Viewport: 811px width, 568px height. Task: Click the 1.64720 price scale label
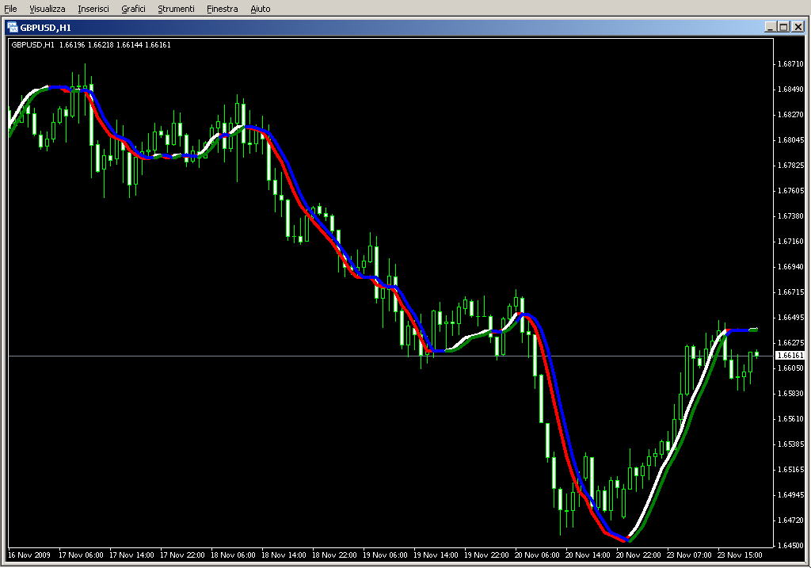pyautogui.click(x=791, y=520)
